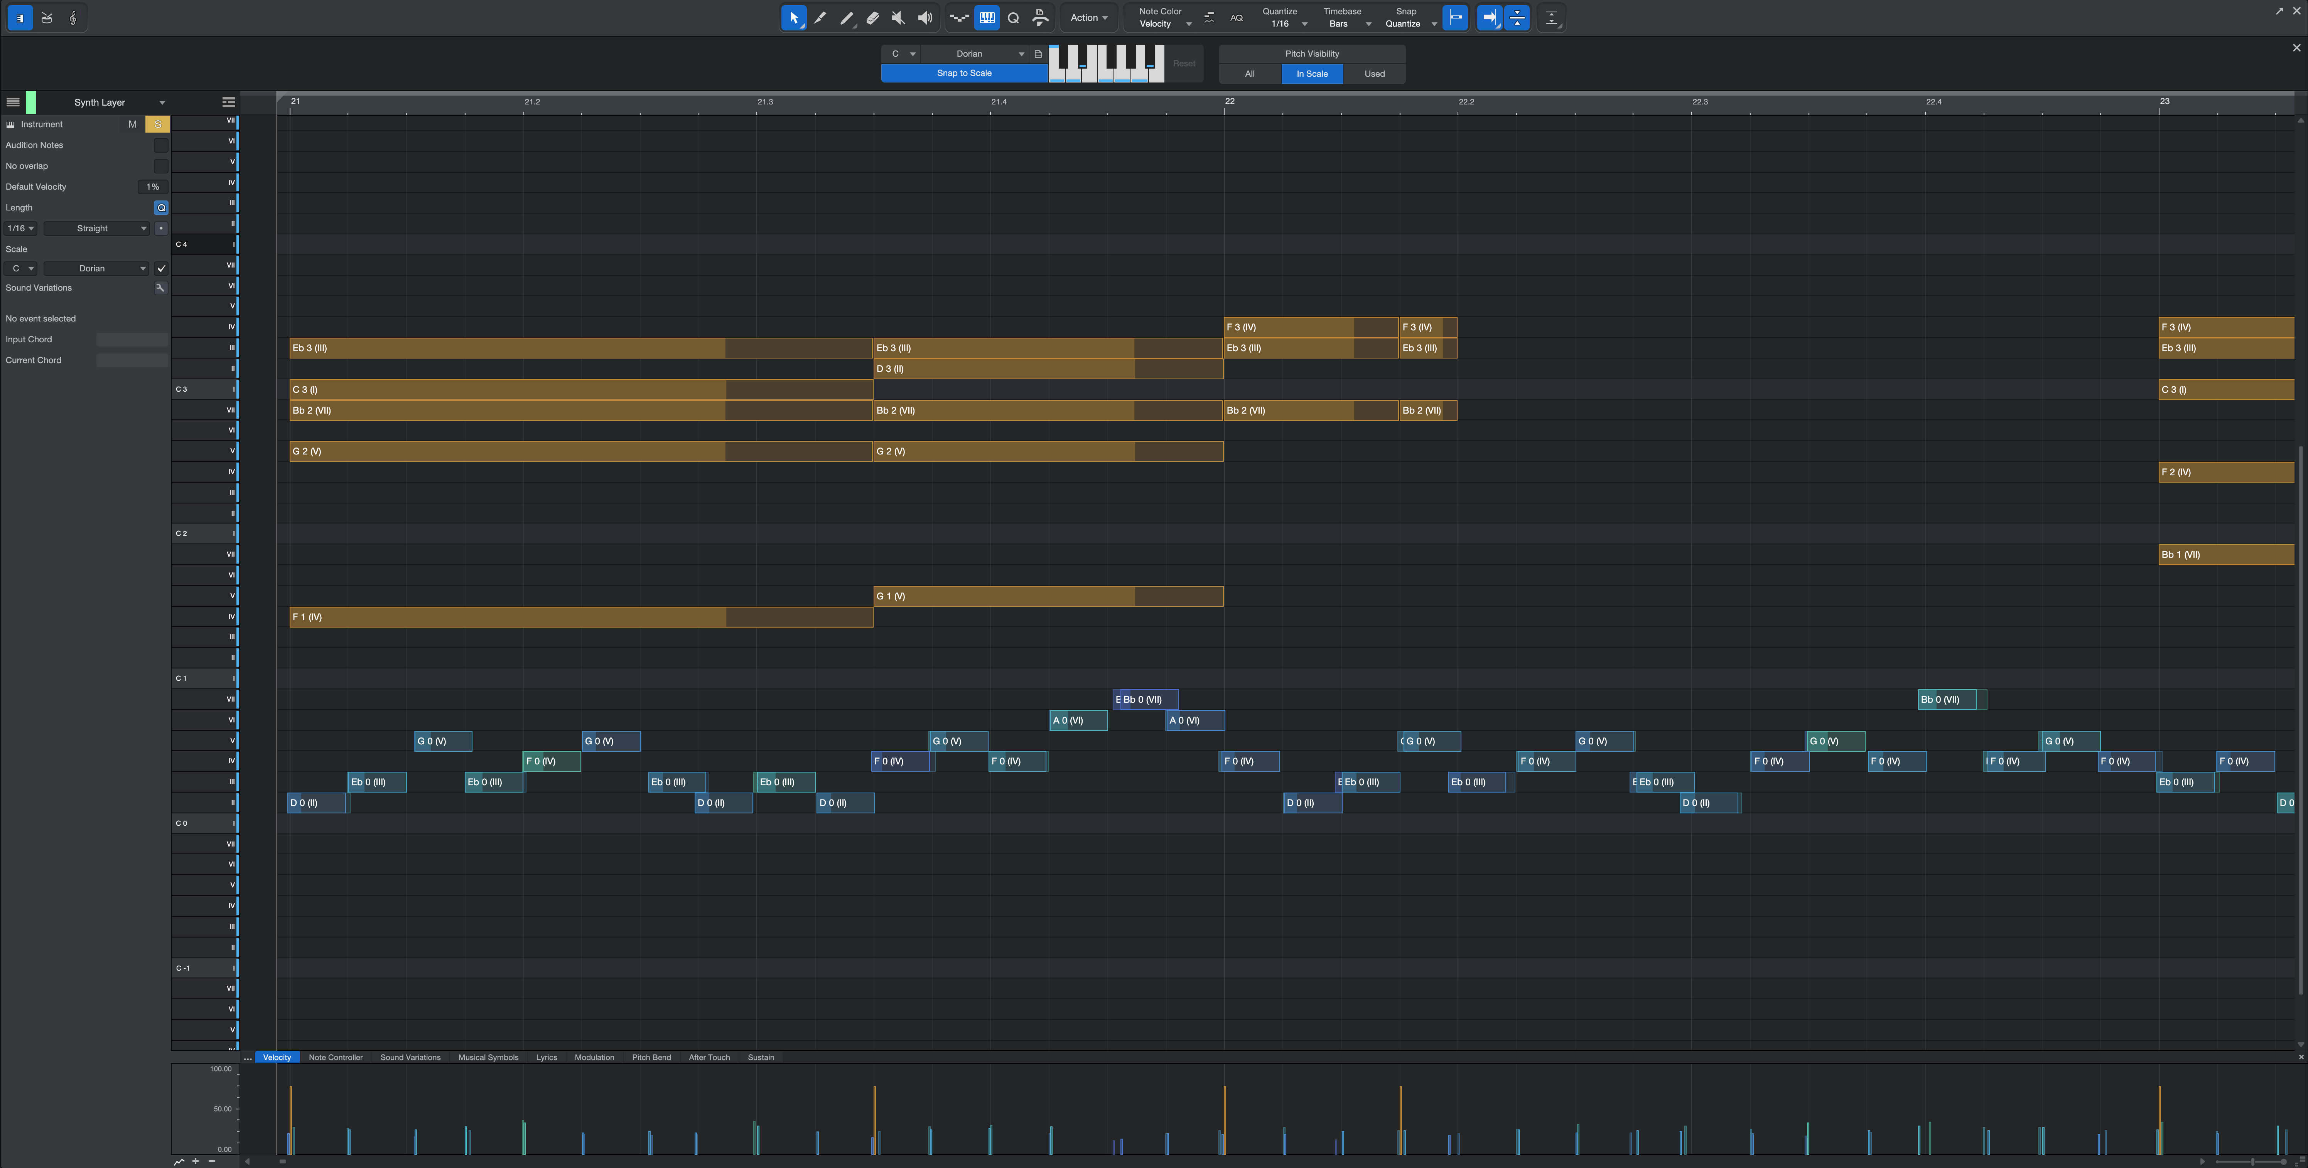Click the humanize icon beside Note Color

[1209, 18]
